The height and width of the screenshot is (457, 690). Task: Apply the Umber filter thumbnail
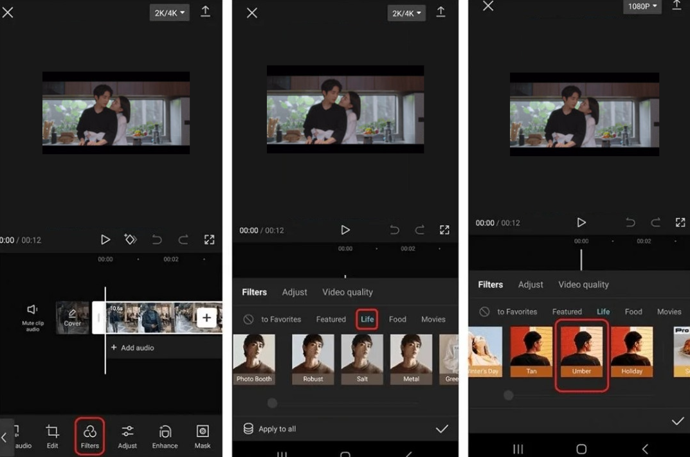pos(581,352)
